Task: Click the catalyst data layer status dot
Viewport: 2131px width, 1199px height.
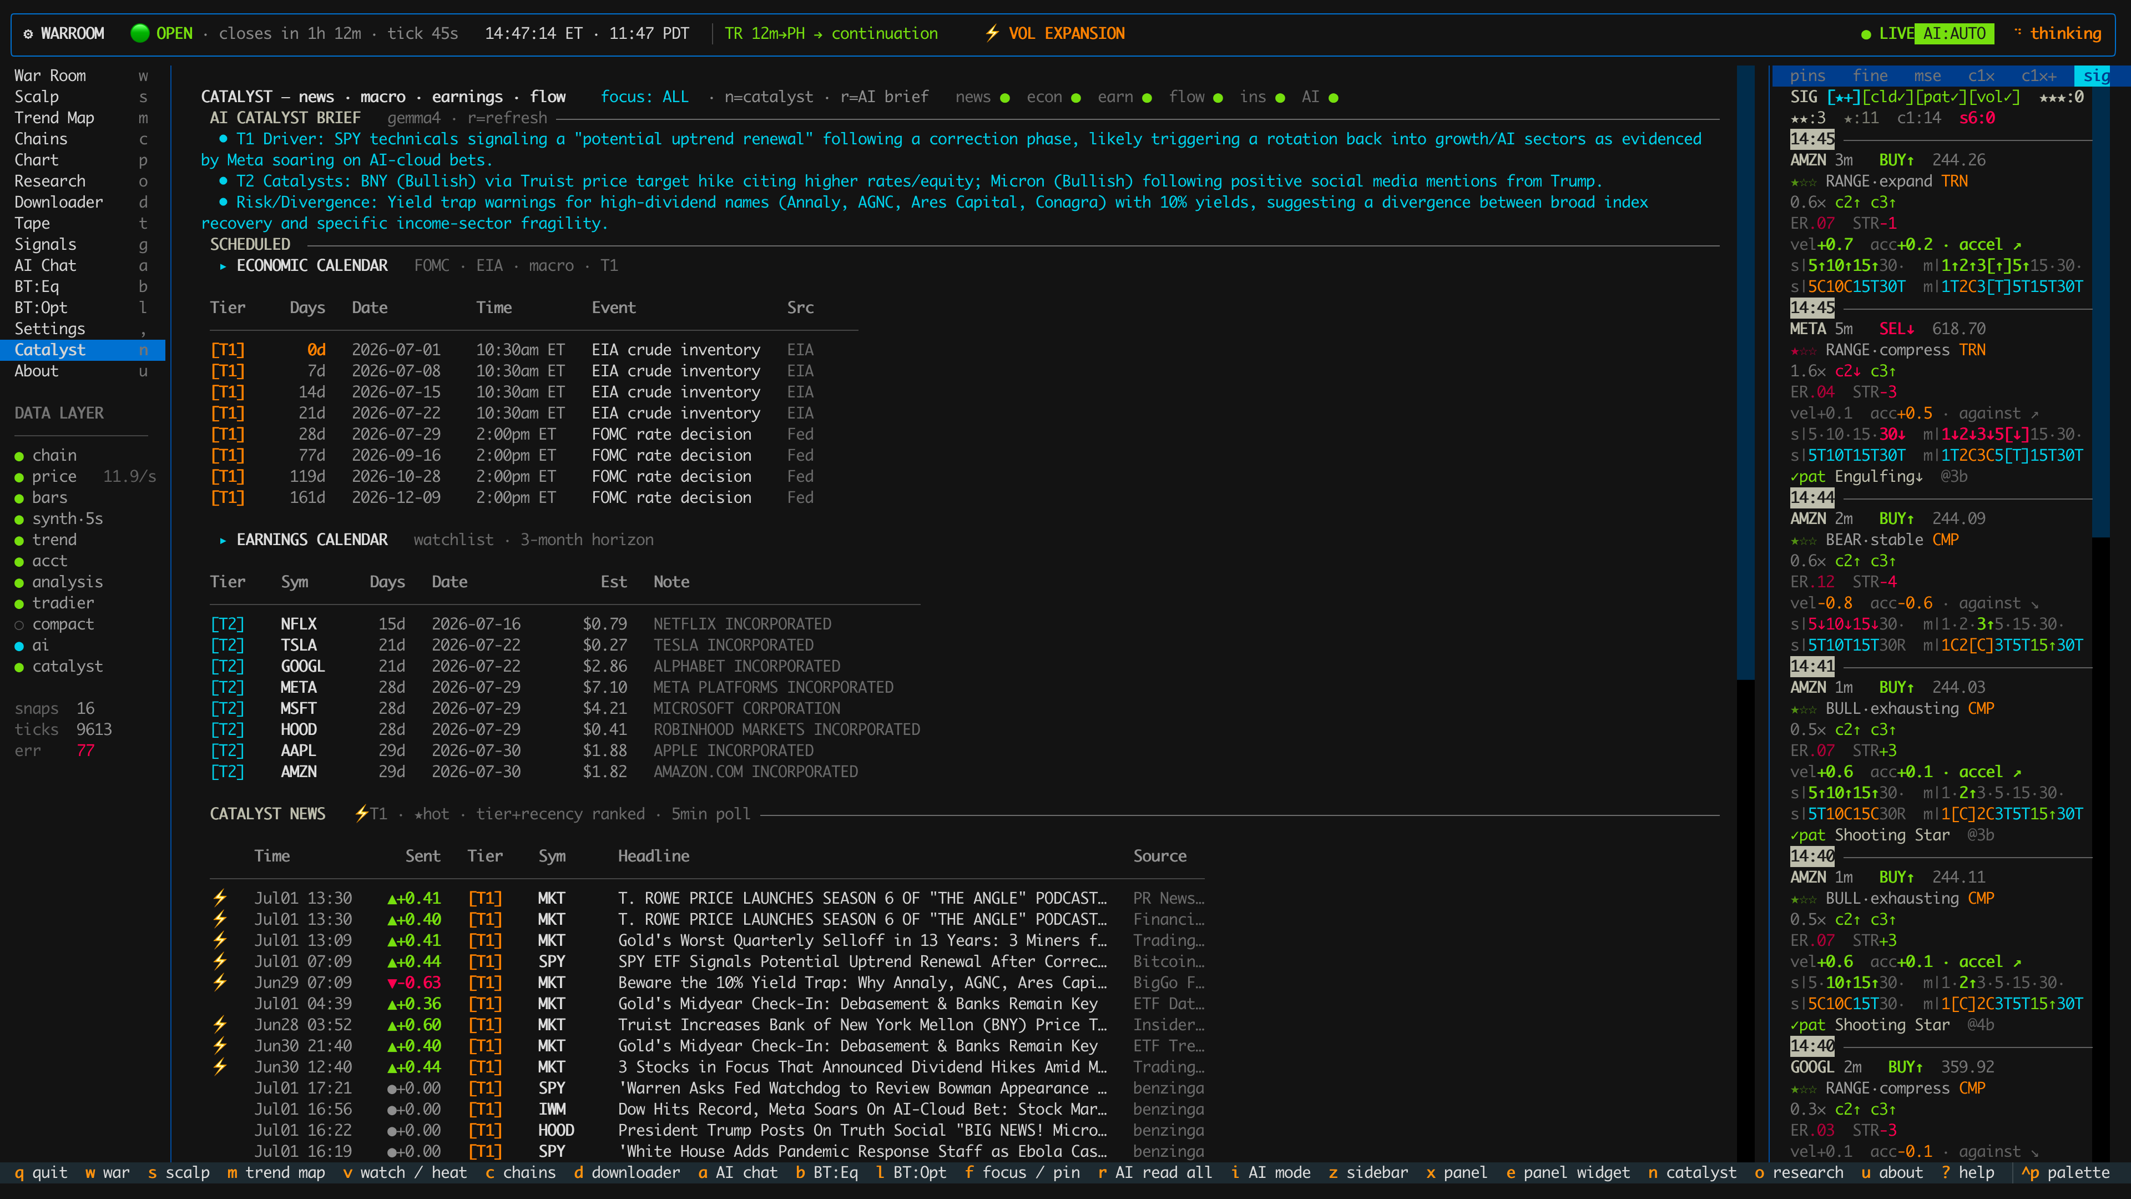Action: pyautogui.click(x=19, y=667)
